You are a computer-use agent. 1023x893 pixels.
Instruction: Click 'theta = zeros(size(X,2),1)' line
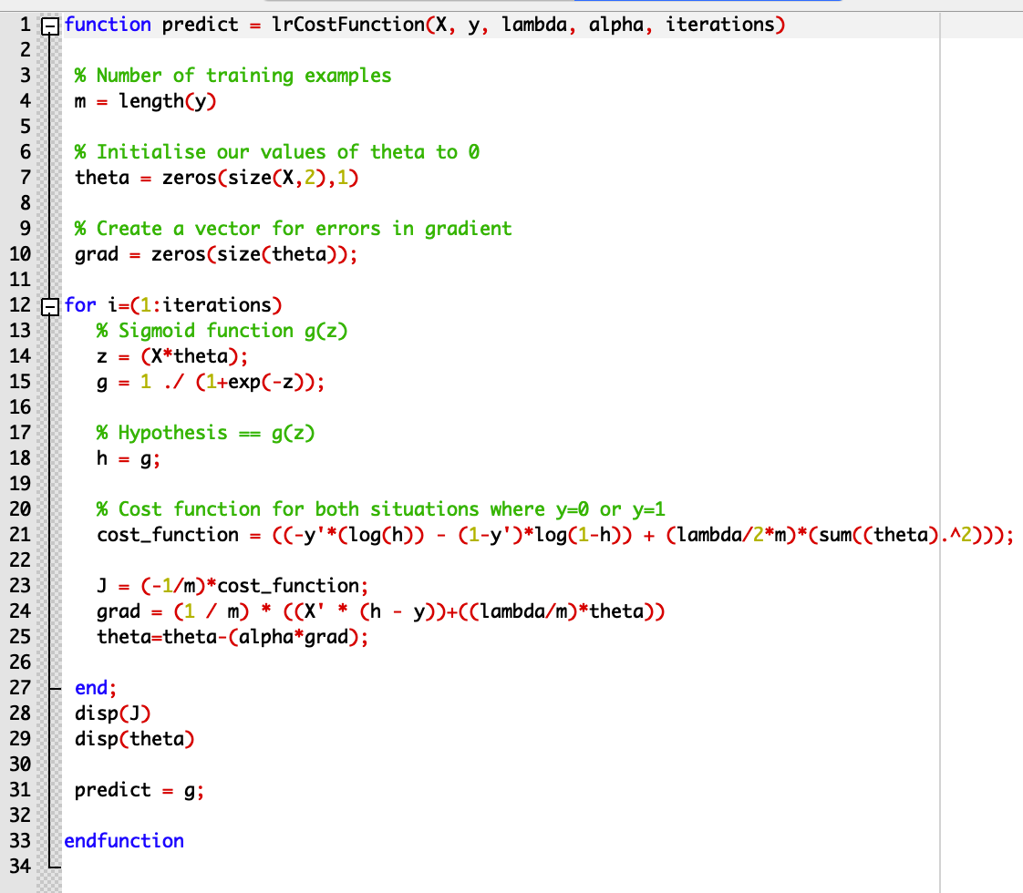tap(217, 178)
